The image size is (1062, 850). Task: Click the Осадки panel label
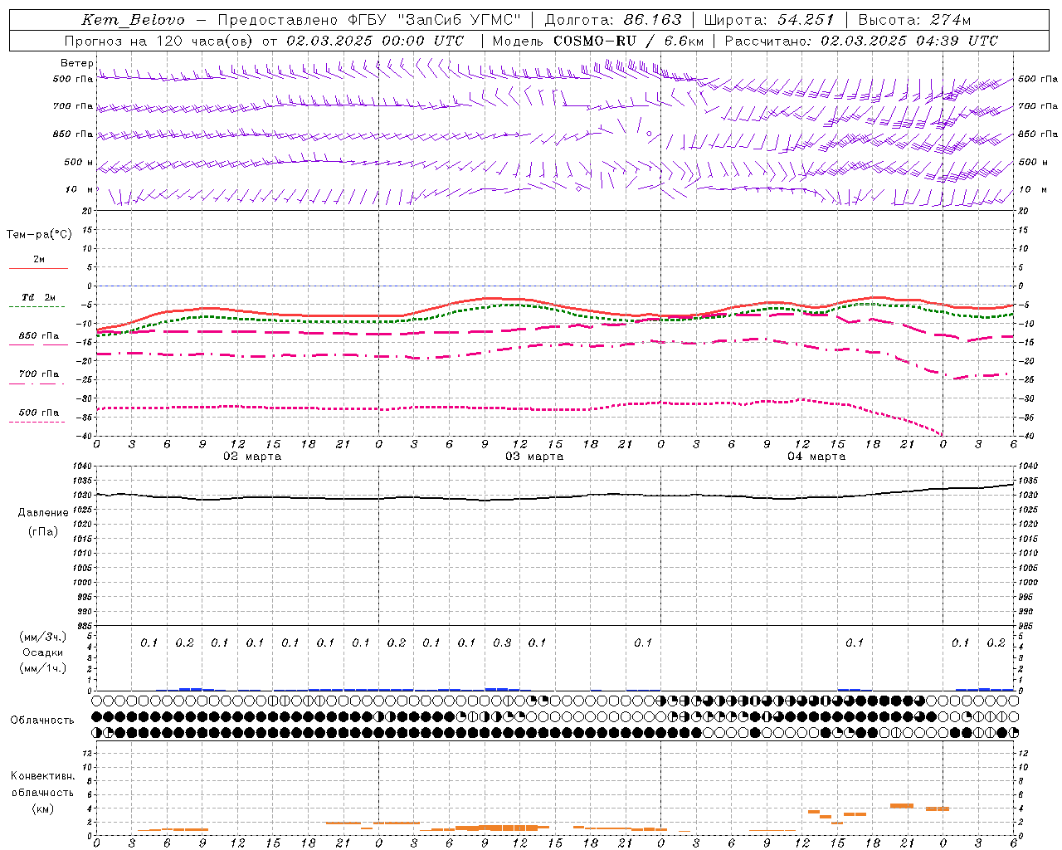(43, 652)
